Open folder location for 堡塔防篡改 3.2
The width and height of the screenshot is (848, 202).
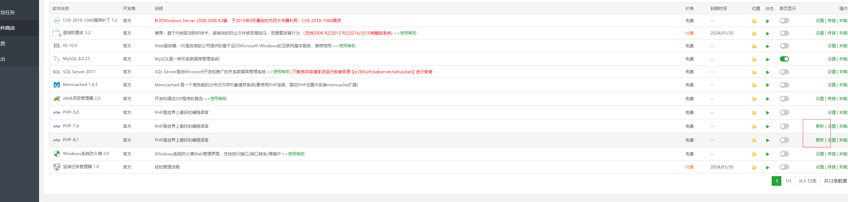tap(754, 33)
